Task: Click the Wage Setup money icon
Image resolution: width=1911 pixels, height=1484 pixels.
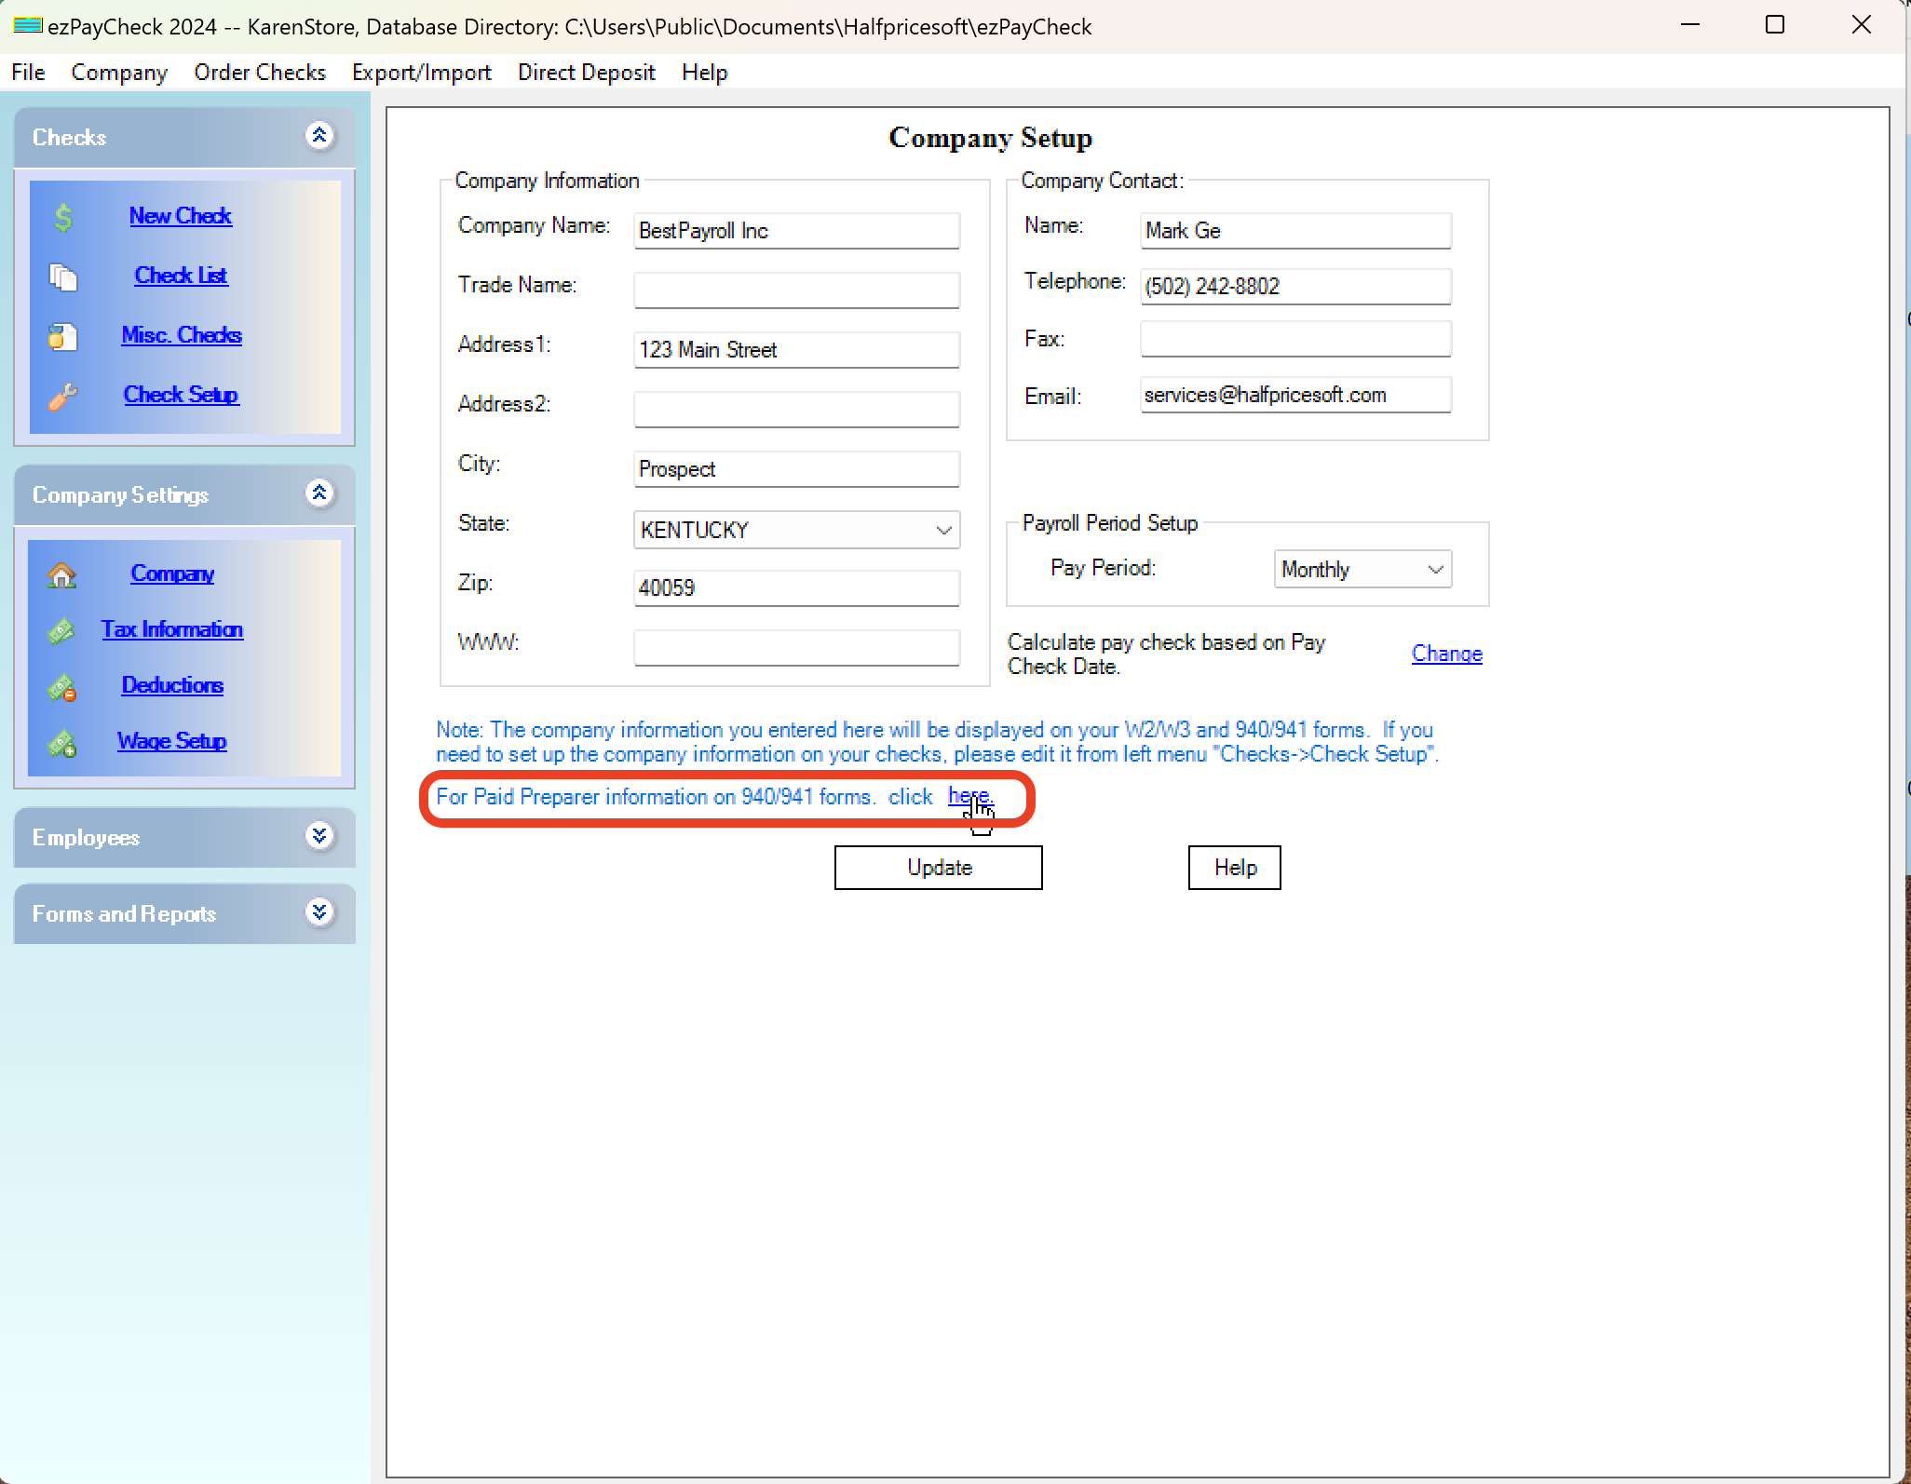Action: tap(61, 744)
